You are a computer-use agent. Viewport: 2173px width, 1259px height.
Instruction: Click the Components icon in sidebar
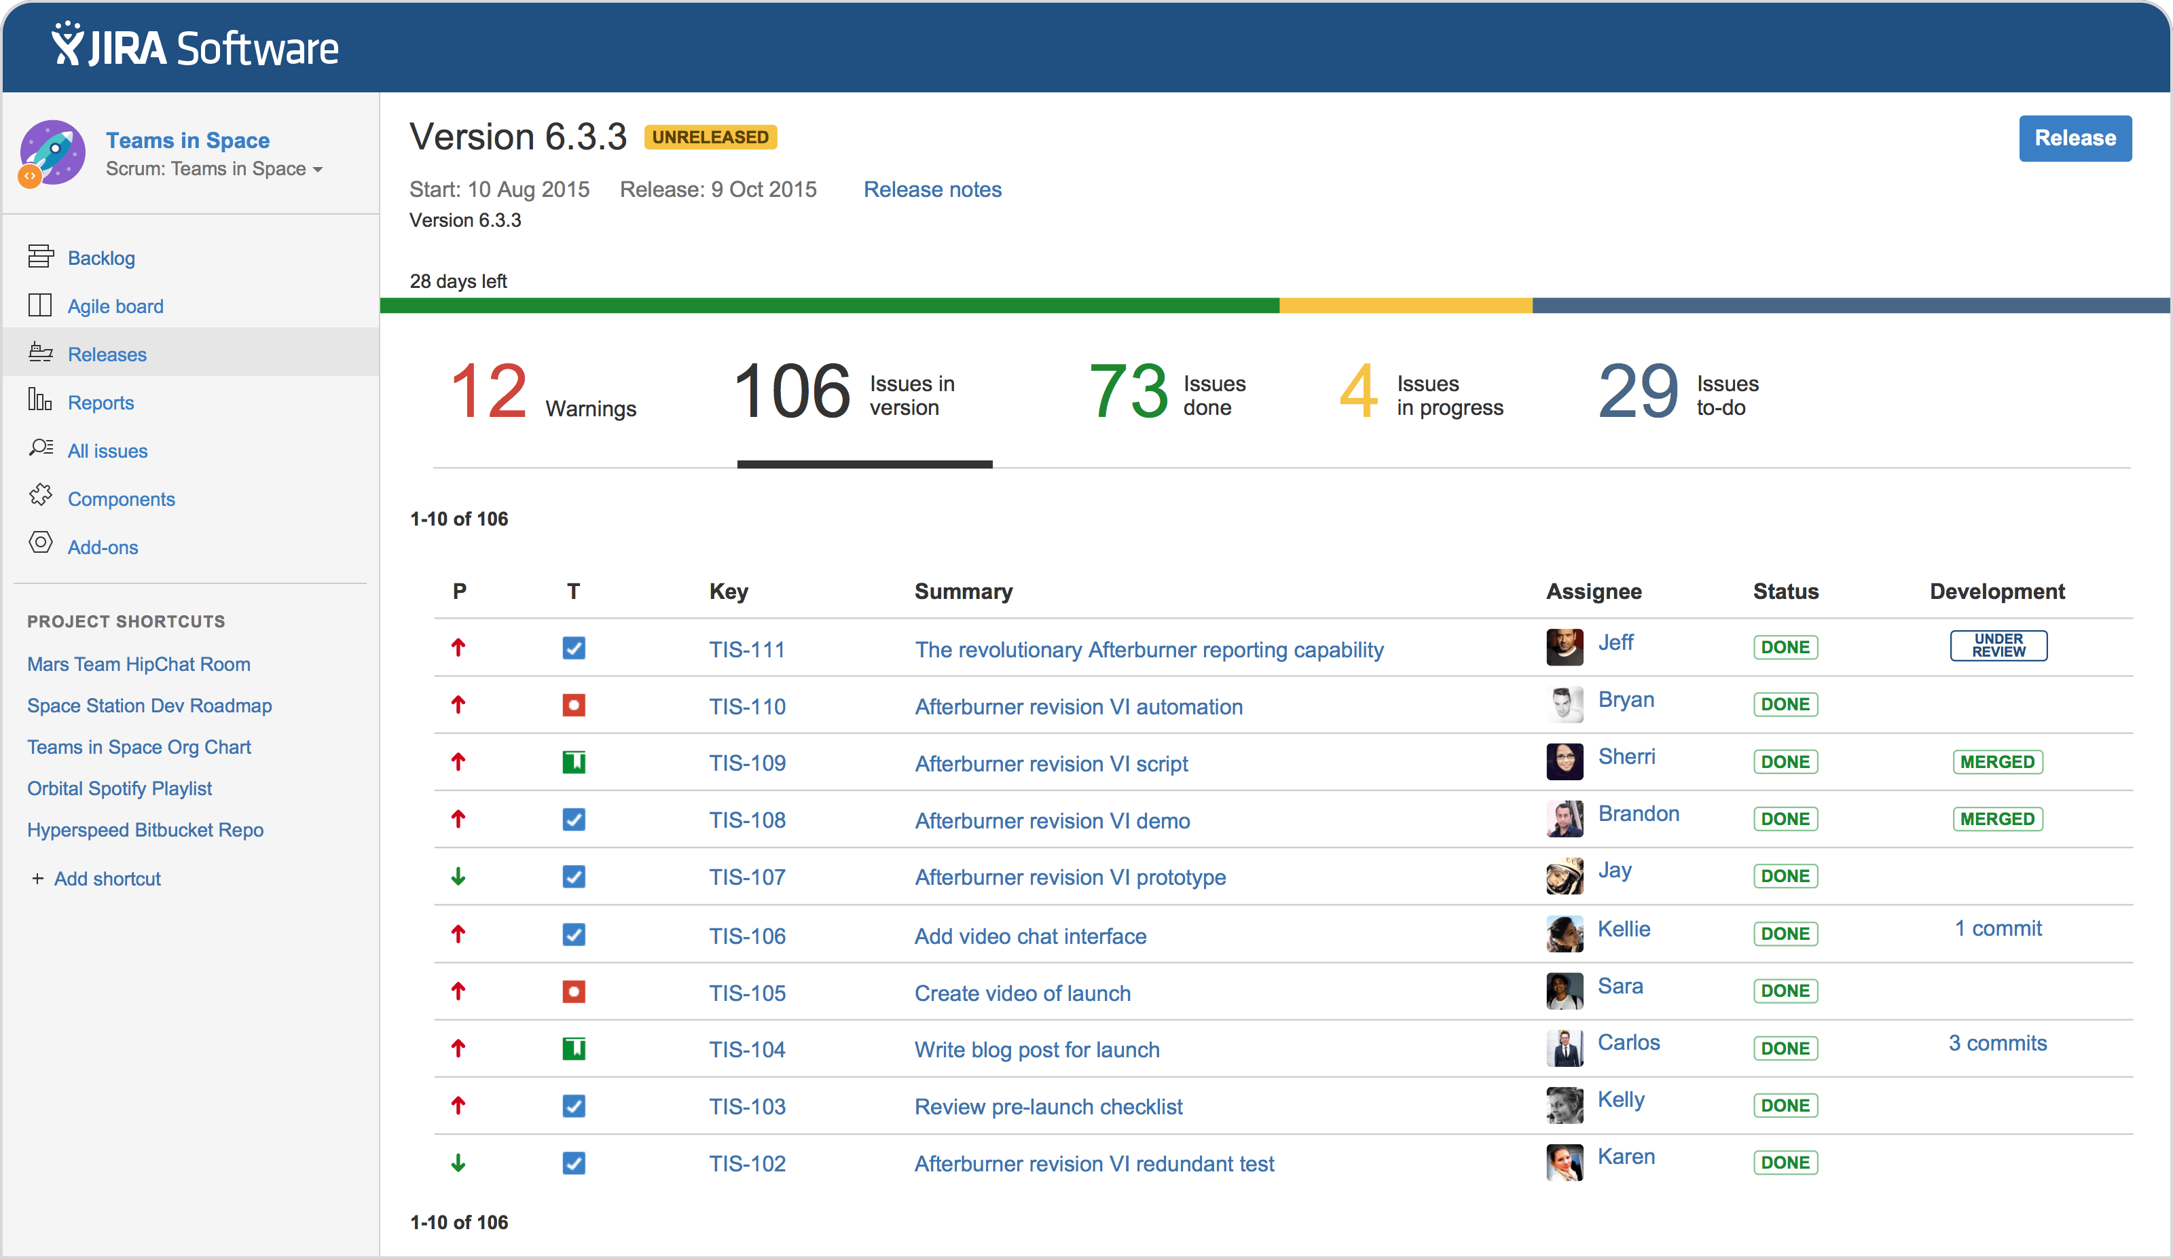point(41,498)
